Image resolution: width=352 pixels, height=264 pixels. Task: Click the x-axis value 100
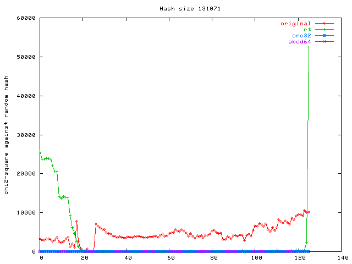click(x=257, y=258)
